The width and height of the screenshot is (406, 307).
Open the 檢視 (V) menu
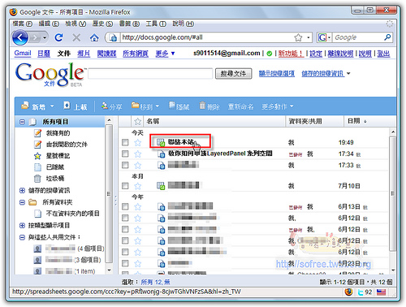[x=76, y=24]
